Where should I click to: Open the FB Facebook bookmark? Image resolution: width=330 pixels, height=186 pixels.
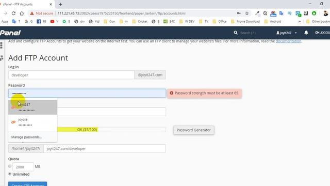[x=41, y=21]
